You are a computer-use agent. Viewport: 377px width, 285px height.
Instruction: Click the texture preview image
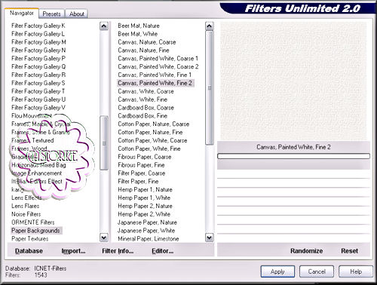point(293,81)
